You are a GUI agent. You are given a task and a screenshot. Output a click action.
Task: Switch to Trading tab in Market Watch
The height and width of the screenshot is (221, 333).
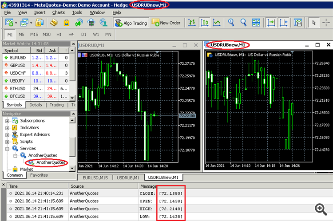(x=57, y=105)
